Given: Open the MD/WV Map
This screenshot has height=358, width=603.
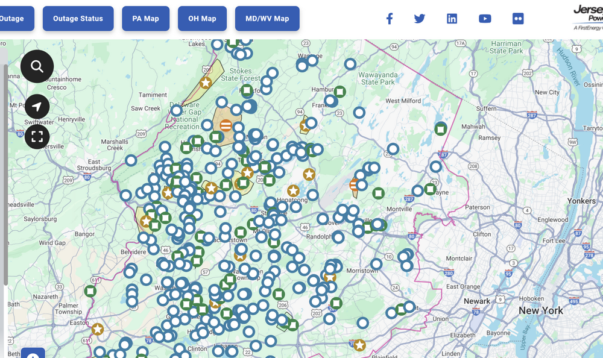Looking at the screenshot, I should pyautogui.click(x=267, y=19).
